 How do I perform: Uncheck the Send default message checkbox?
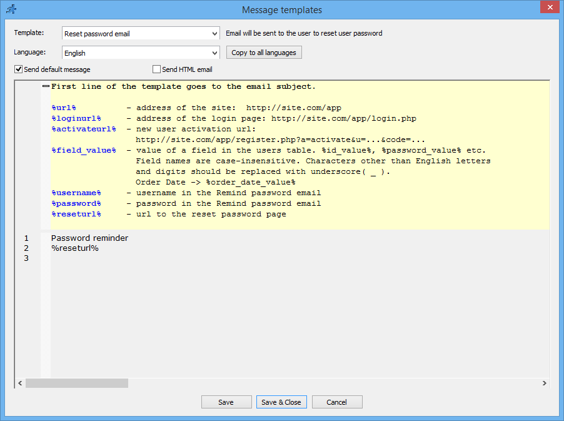(18, 69)
